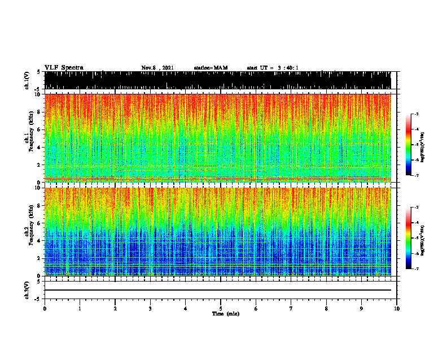Image resolution: width=447 pixels, height=346 pixels.
Task: Click the start UT = 3:40:1 text
Action: pyautogui.click(x=273, y=68)
